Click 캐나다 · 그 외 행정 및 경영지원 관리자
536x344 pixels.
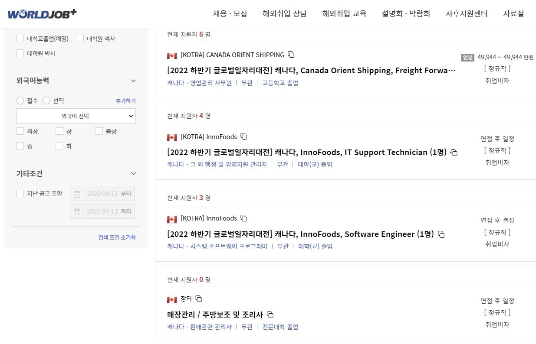click(x=217, y=165)
